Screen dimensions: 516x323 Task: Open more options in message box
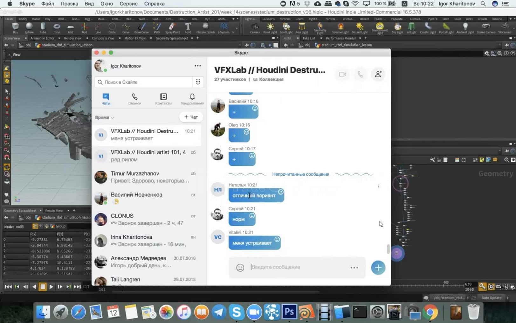354,268
